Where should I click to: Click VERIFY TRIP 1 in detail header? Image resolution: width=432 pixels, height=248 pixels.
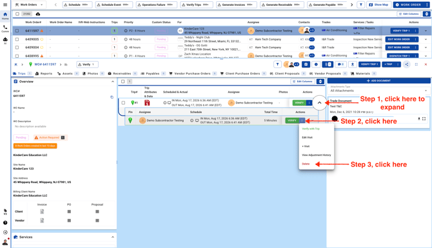tap(369, 64)
